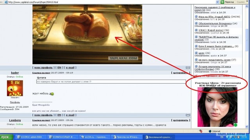The height and width of the screenshot is (140, 250).
Task: Click the green dot on the ad photo
Action: pos(235,125)
